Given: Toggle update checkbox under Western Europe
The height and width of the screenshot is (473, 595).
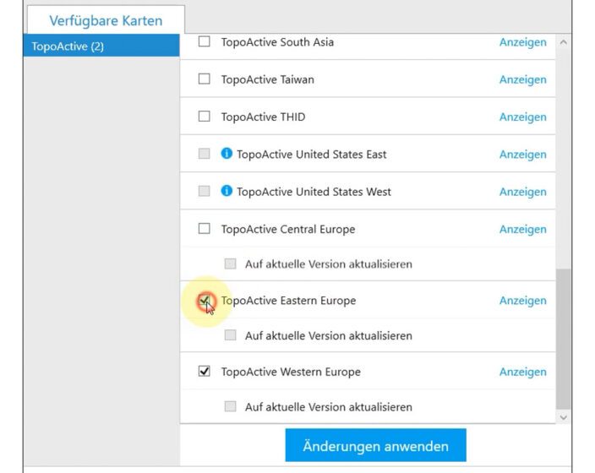Looking at the screenshot, I should click(231, 406).
